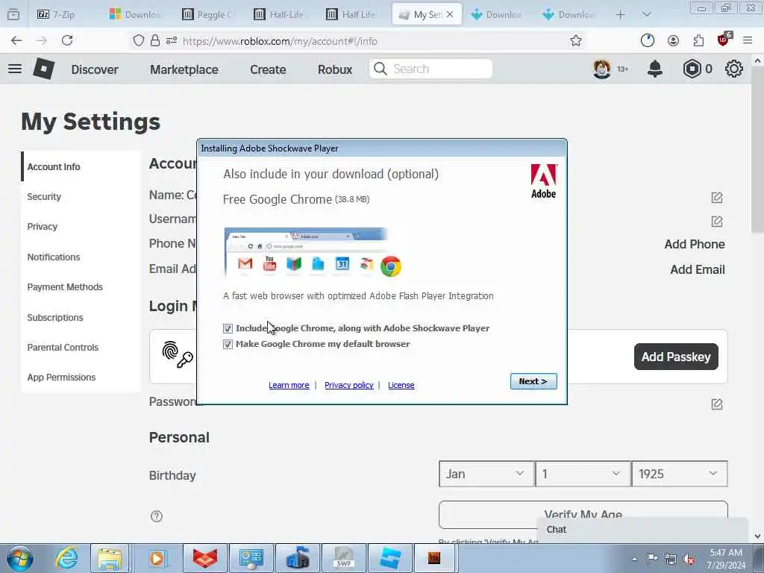Open the Roblox hamburger menu

coord(15,69)
